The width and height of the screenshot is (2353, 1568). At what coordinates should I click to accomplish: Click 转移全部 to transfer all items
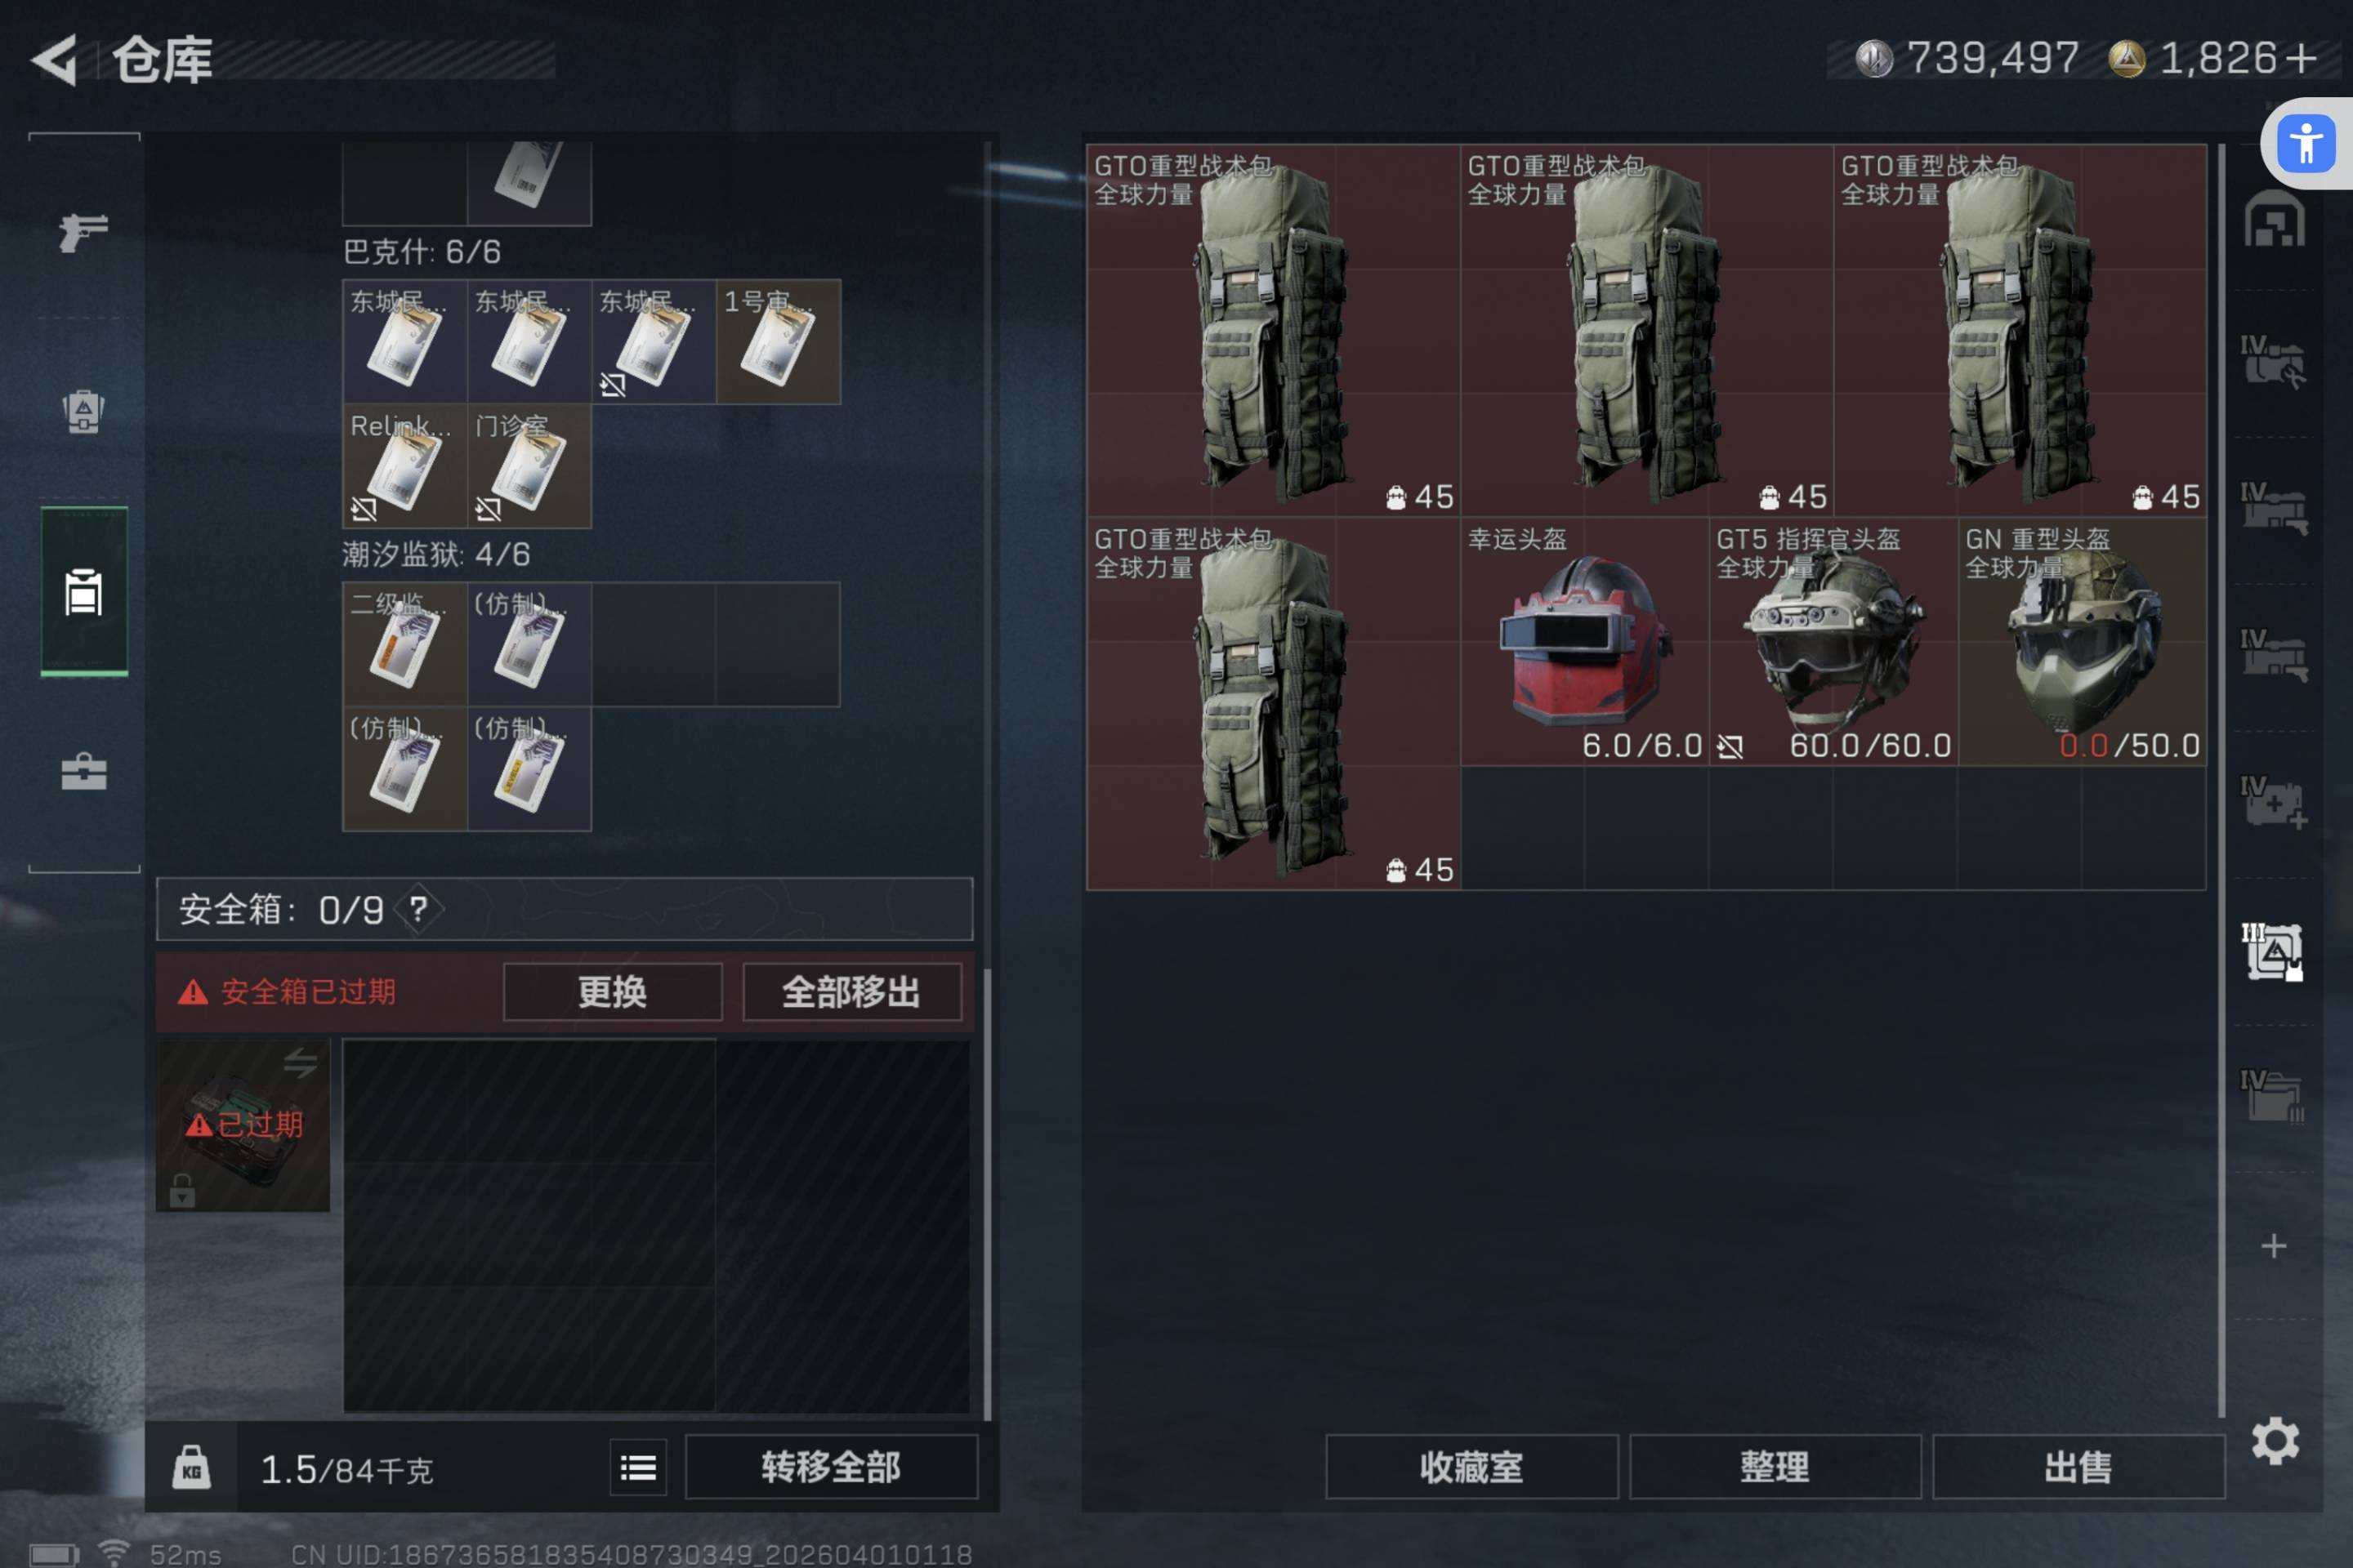(x=832, y=1467)
